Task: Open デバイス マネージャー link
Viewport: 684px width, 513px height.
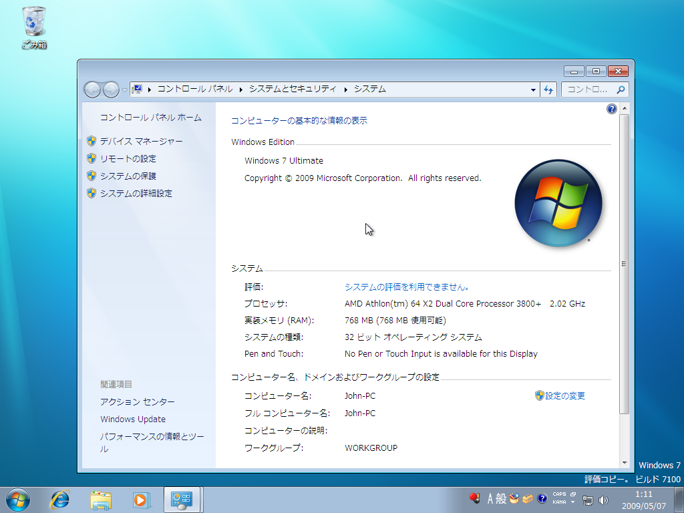Action: tap(142, 142)
